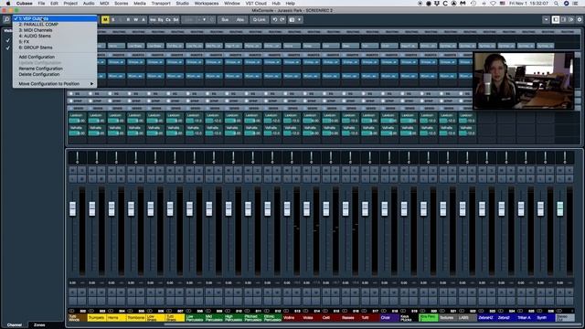Image resolution: width=585 pixels, height=329 pixels.
Task: Choose Delete Configuration menu entry
Action: tap(55, 74)
